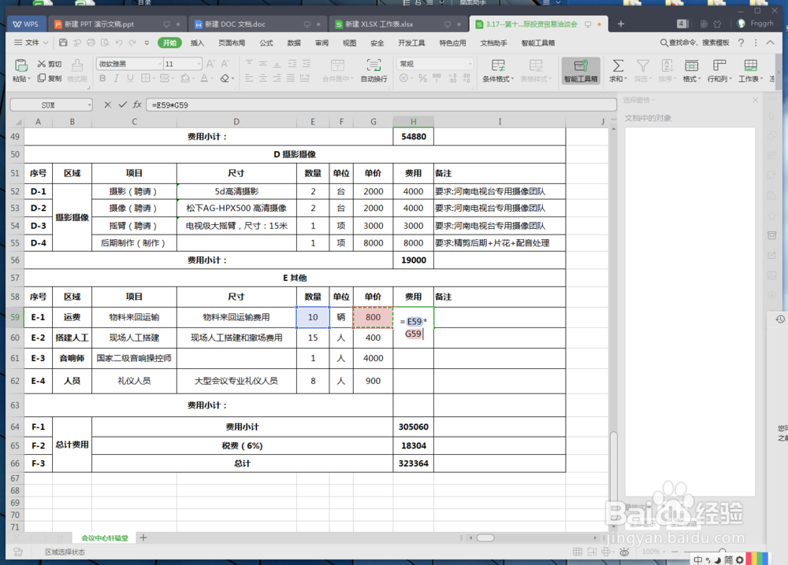Click the horizontal scrollbar thumb
The image size is (788, 565).
pos(485,537)
